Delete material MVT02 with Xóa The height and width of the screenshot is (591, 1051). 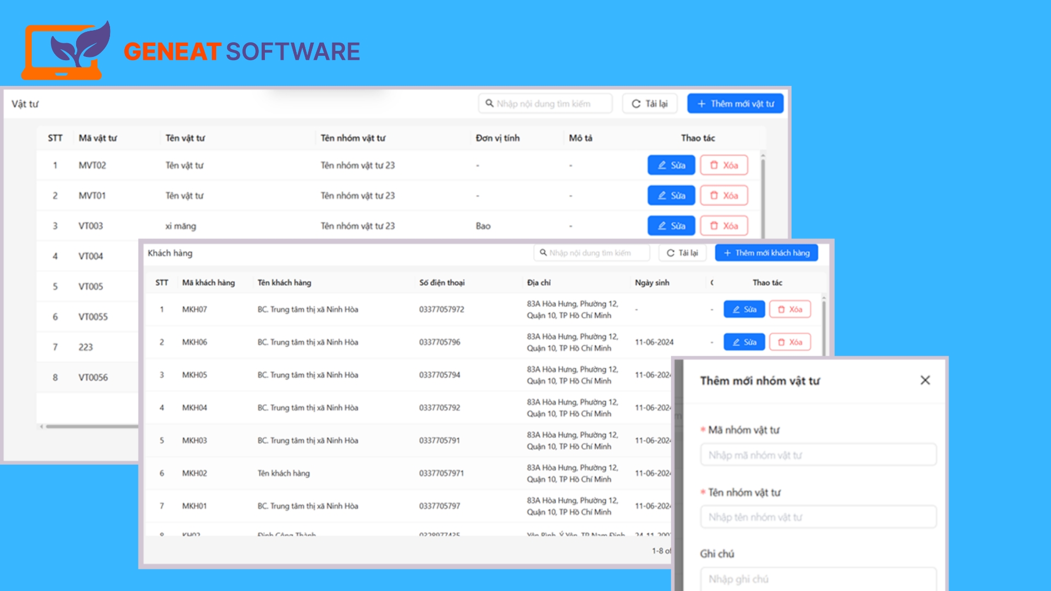tap(724, 165)
